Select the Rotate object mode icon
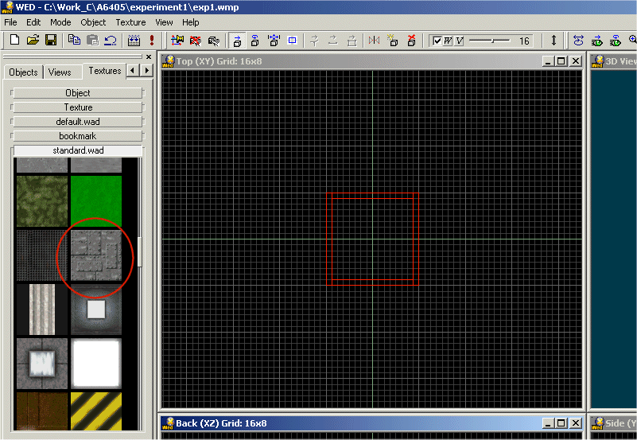637x440 pixels. click(x=255, y=41)
